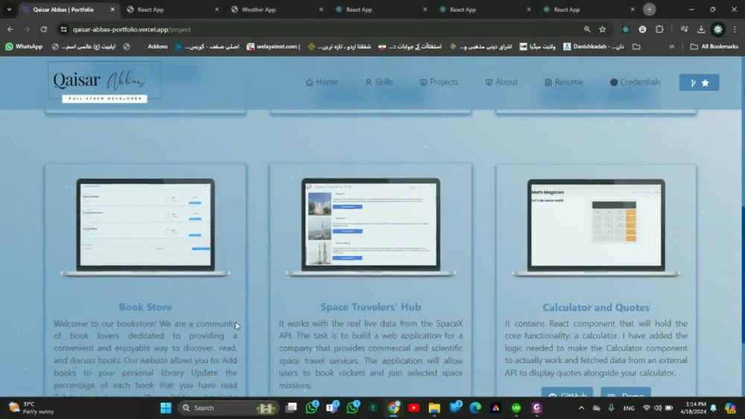View site information icon in address bar
745x419 pixels.
63,30
